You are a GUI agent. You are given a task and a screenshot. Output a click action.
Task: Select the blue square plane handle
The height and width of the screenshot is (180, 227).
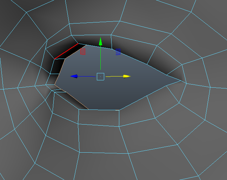[x=118, y=52]
